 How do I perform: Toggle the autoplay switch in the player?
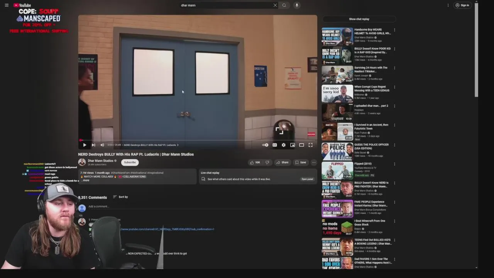[265, 145]
